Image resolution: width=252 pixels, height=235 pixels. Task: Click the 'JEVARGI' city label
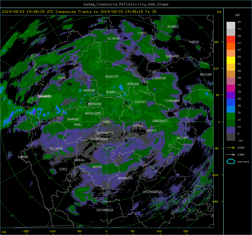point(173,27)
